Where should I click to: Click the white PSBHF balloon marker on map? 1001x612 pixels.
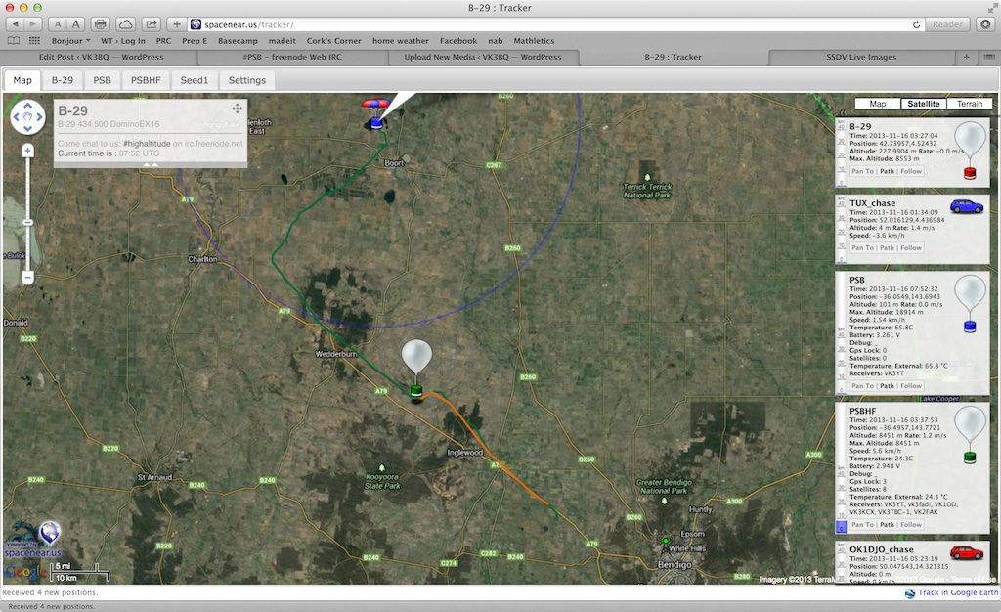(416, 369)
